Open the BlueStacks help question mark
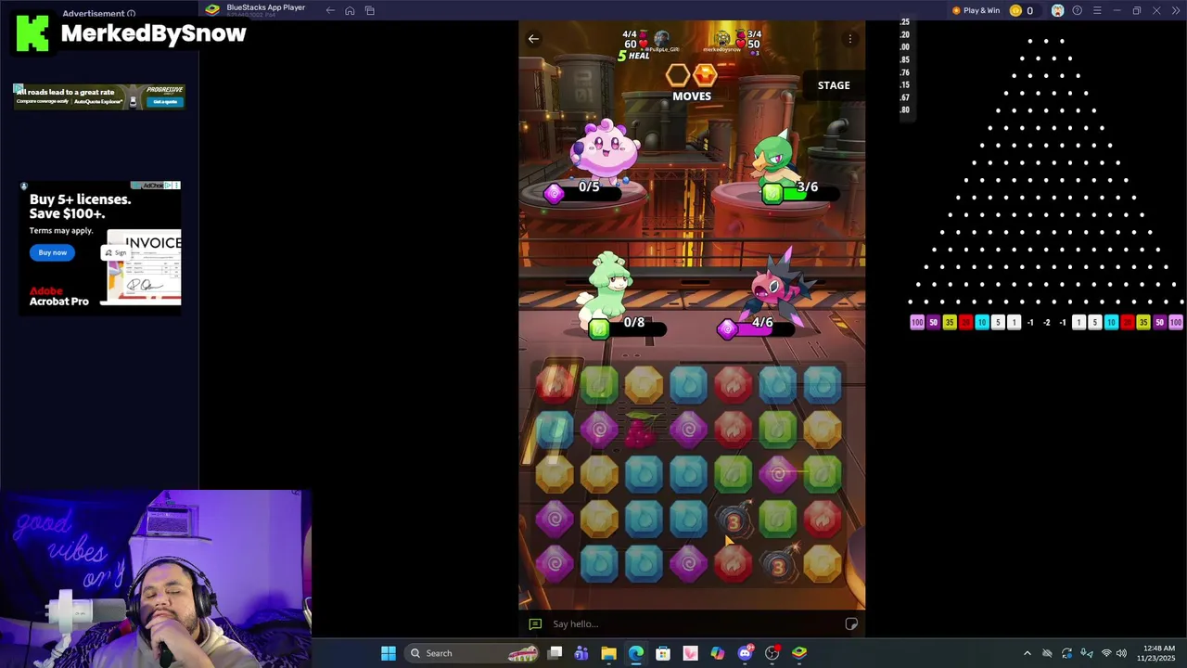Viewport: 1187px width, 668px height. (x=1077, y=10)
